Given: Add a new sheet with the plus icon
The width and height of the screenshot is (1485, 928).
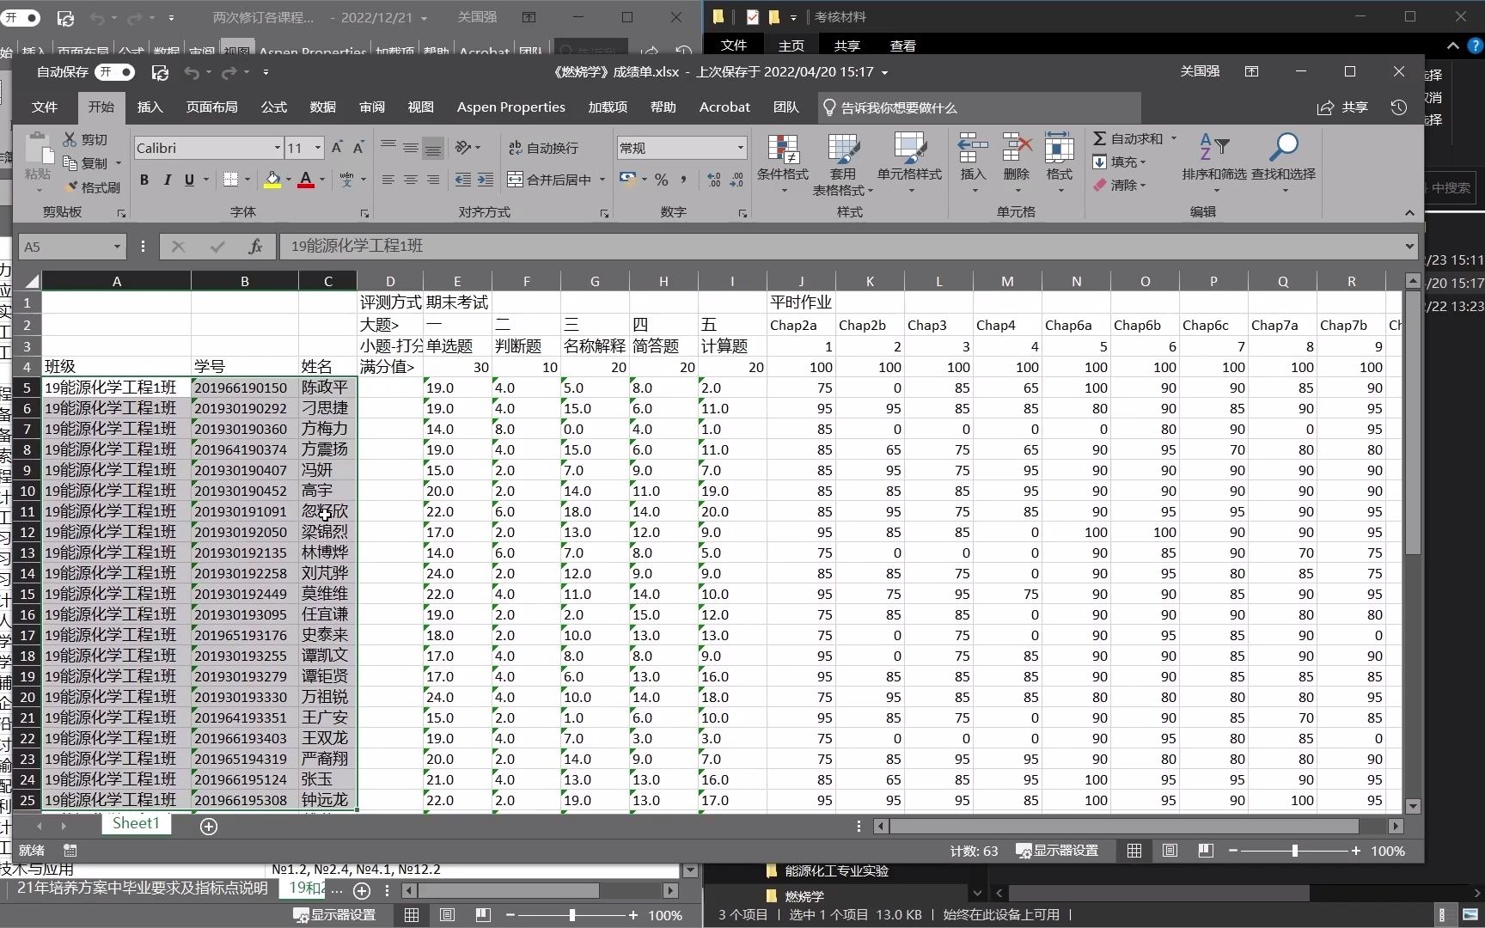Looking at the screenshot, I should pyautogui.click(x=209, y=826).
